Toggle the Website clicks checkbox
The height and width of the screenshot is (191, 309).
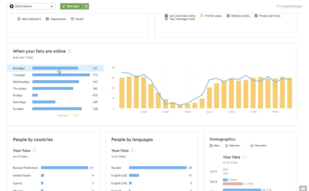coord(228,16)
